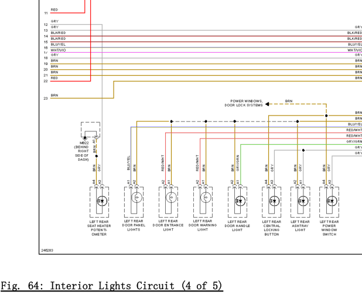362x305 pixels.
Task: Select the 'LEFT REAR DOOR ENTRANCE LIGHT' label
Action: pos(168,225)
